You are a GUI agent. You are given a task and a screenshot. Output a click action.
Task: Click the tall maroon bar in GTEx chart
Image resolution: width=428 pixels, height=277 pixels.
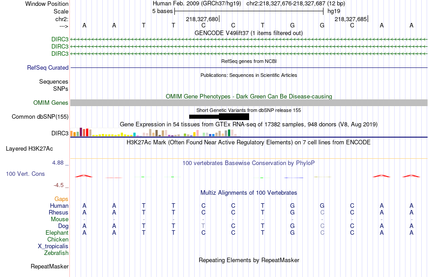pyautogui.click(x=81, y=132)
